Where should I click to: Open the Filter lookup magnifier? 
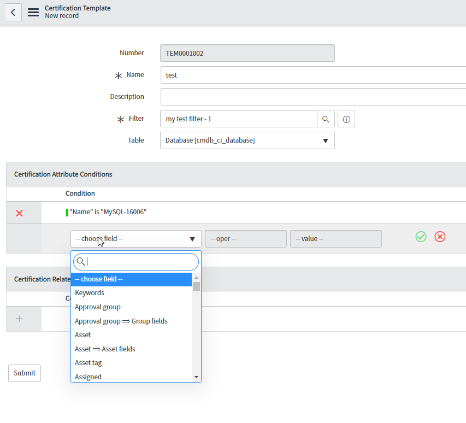tap(326, 119)
